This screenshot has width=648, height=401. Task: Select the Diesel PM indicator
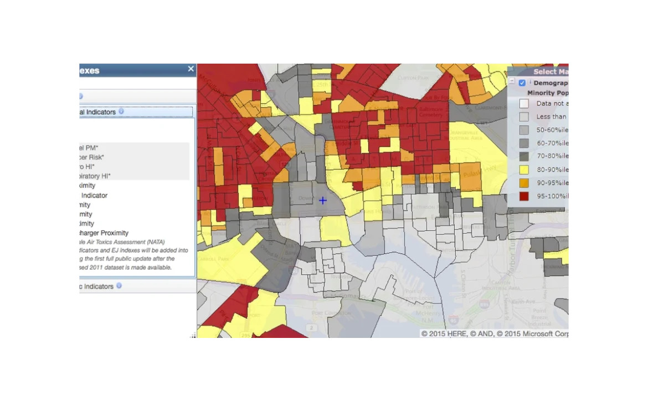coord(86,148)
